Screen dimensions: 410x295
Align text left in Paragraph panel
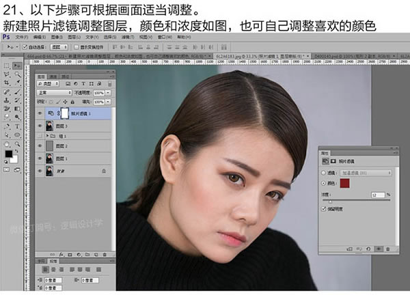tap(45, 270)
